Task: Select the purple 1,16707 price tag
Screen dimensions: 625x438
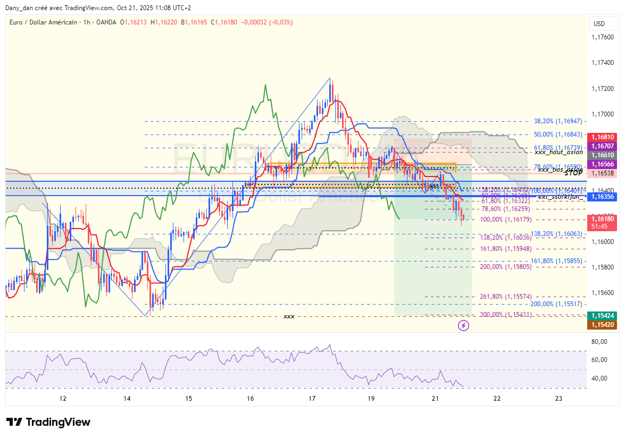Action: coord(602,146)
